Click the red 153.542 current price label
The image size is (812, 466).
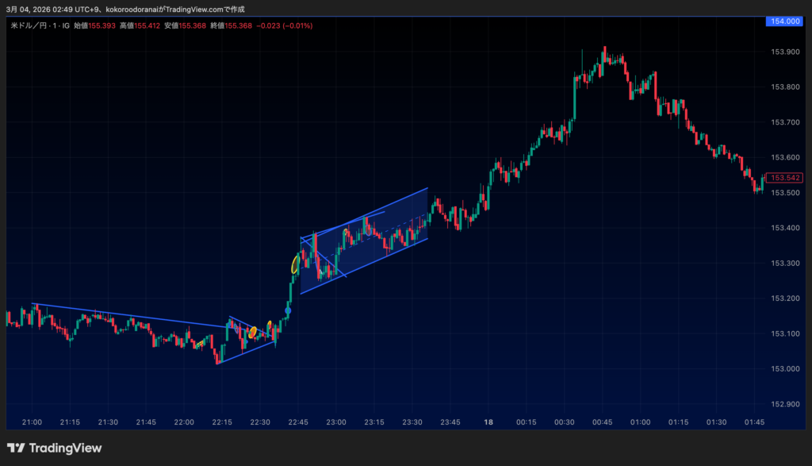point(783,178)
